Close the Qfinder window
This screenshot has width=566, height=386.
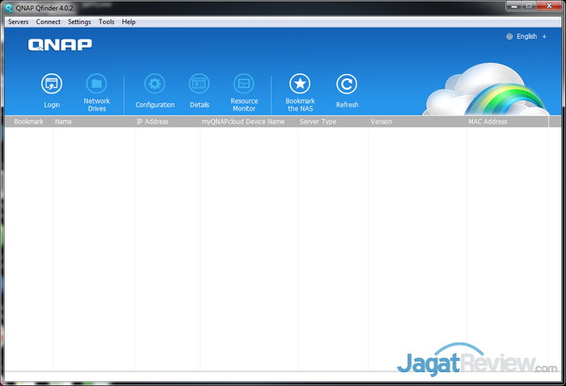[x=549, y=6]
